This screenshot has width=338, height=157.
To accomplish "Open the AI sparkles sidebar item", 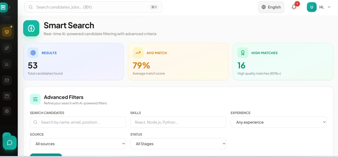I will (7, 48).
